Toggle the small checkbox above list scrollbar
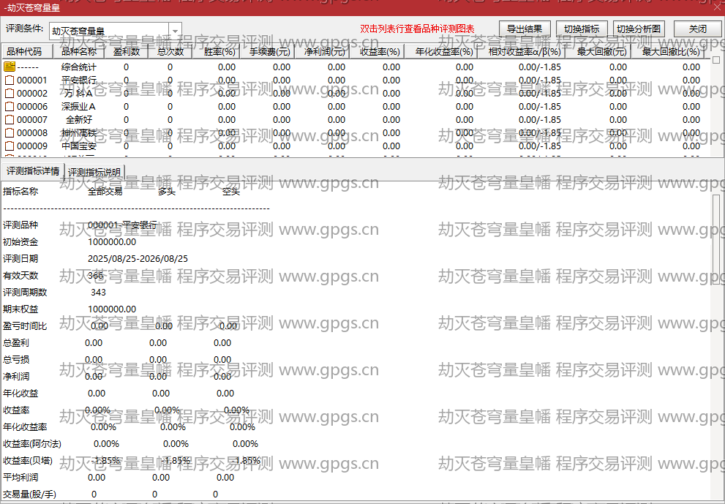Image resolution: width=725 pixels, height=504 pixels. click(716, 60)
